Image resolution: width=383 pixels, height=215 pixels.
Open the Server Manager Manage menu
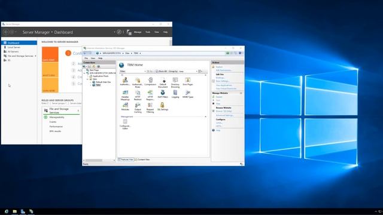click(138, 32)
